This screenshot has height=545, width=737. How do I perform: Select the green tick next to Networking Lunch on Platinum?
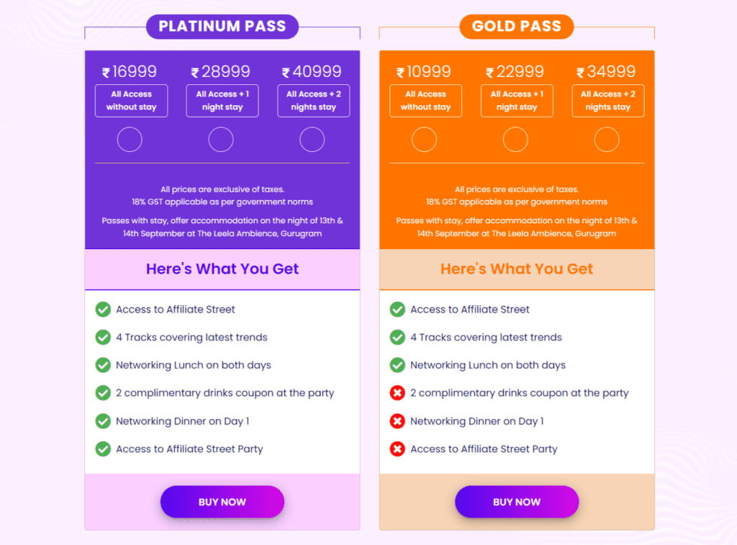coord(103,365)
